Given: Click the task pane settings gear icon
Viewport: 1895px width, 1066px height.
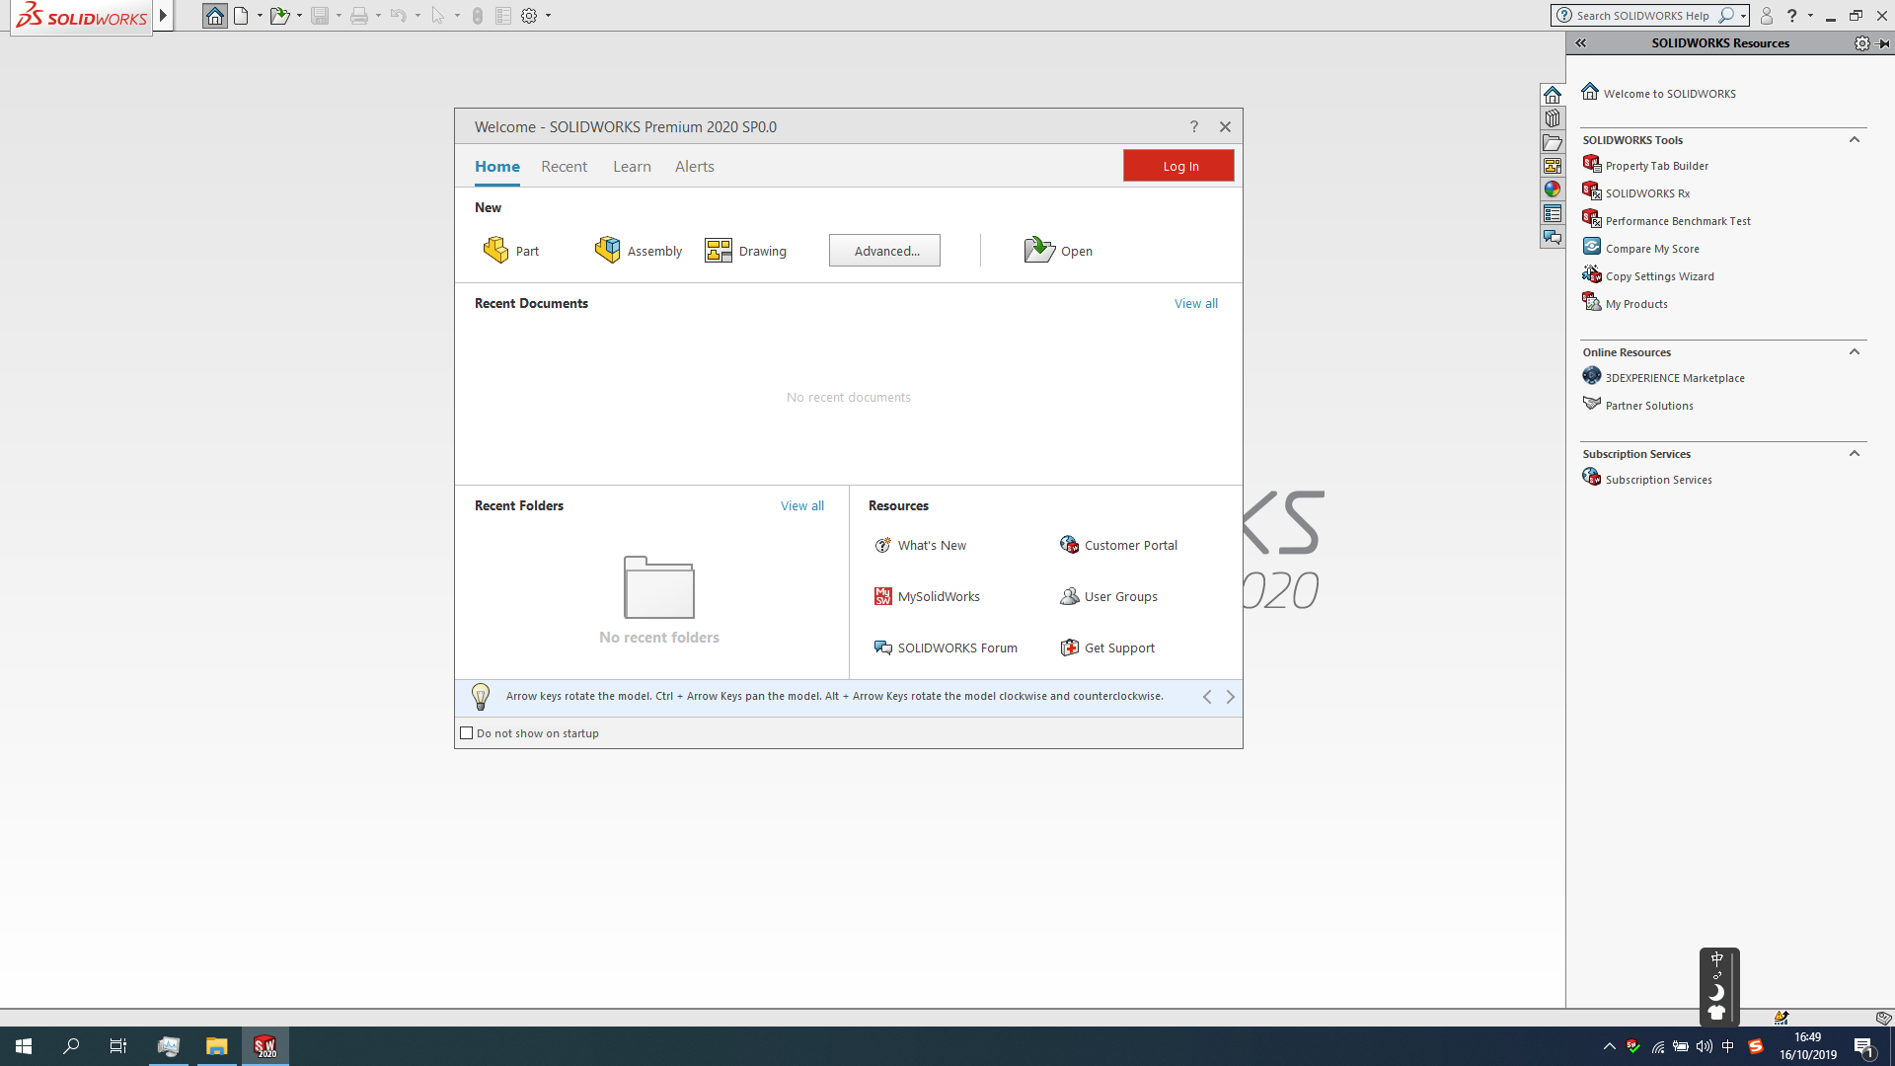Looking at the screenshot, I should pos(1861,43).
